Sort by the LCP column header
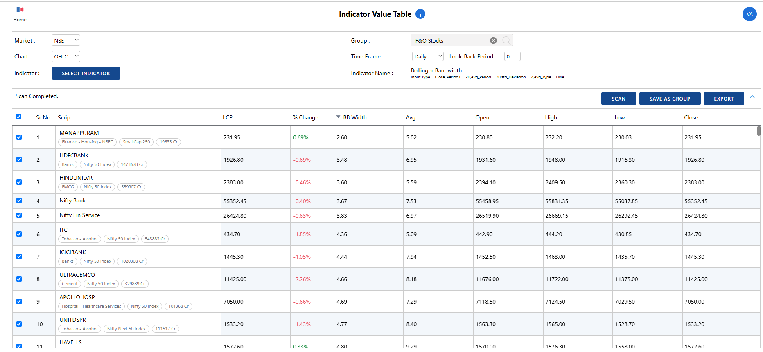 228,117
